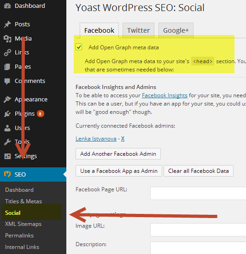Open XML Sitemaps submenu
246x254 pixels.
click(23, 224)
